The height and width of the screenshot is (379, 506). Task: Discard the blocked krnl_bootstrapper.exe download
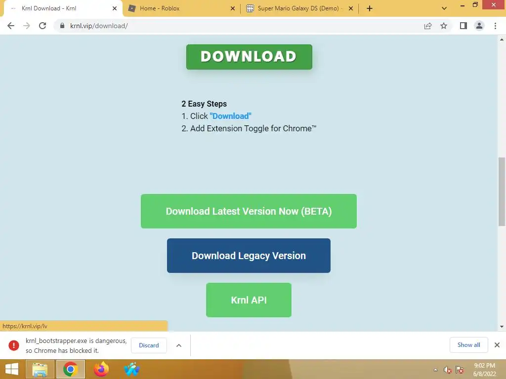point(149,345)
